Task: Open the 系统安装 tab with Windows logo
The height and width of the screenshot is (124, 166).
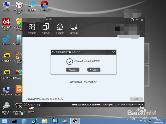Action: (32, 29)
